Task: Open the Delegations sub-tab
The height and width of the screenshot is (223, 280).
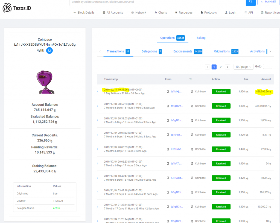Action: pyautogui.click(x=151, y=51)
